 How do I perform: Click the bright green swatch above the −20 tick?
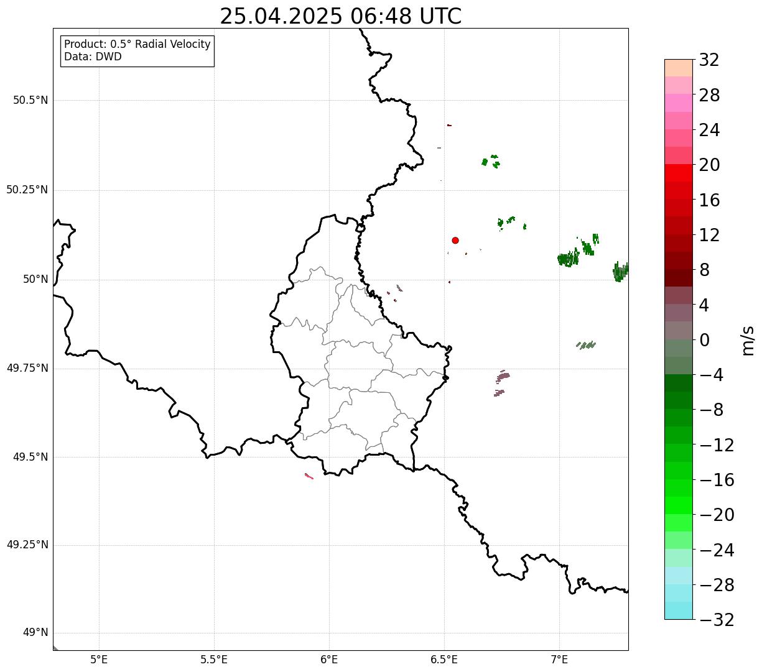click(x=679, y=505)
